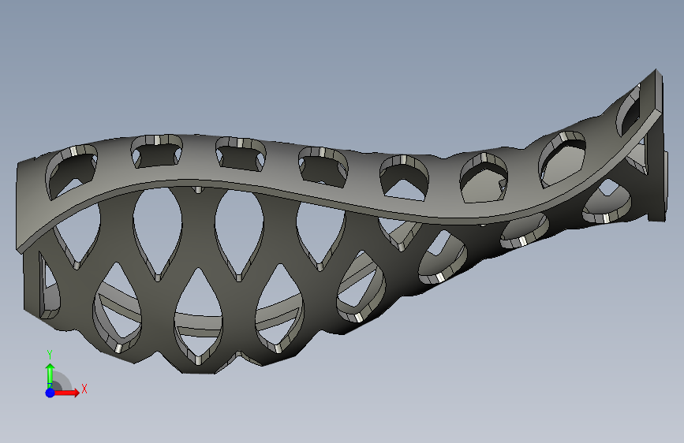This screenshot has height=443, width=684.
Task: Click the blue Z axis dot of triad
Action: pos(50,393)
